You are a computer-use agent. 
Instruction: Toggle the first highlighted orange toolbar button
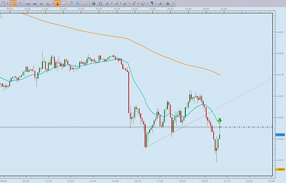13,3
